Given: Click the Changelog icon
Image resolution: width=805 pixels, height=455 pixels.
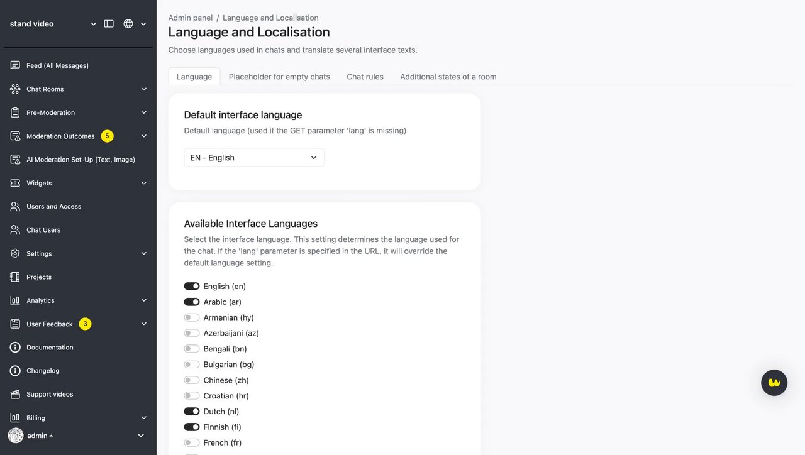Looking at the screenshot, I should (15, 371).
